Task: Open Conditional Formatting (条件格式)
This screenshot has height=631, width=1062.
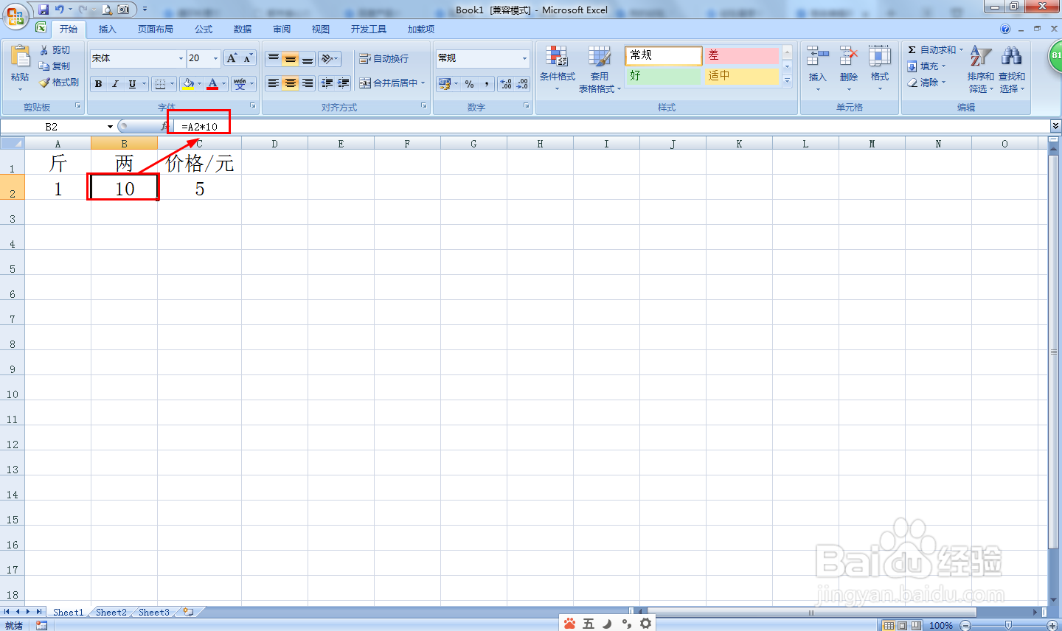Action: point(557,68)
